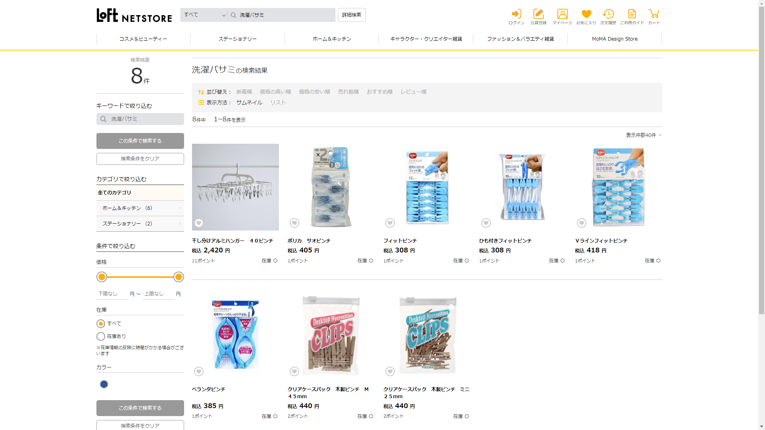Select the blue color swatch filter

104,384
